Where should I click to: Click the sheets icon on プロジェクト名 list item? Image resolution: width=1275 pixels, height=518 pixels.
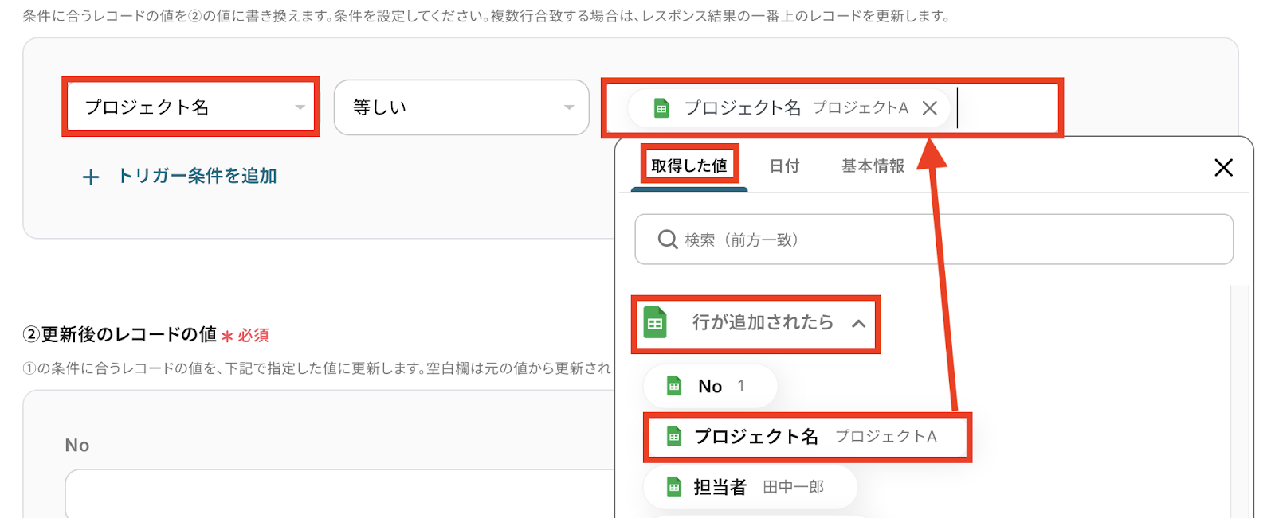(674, 437)
